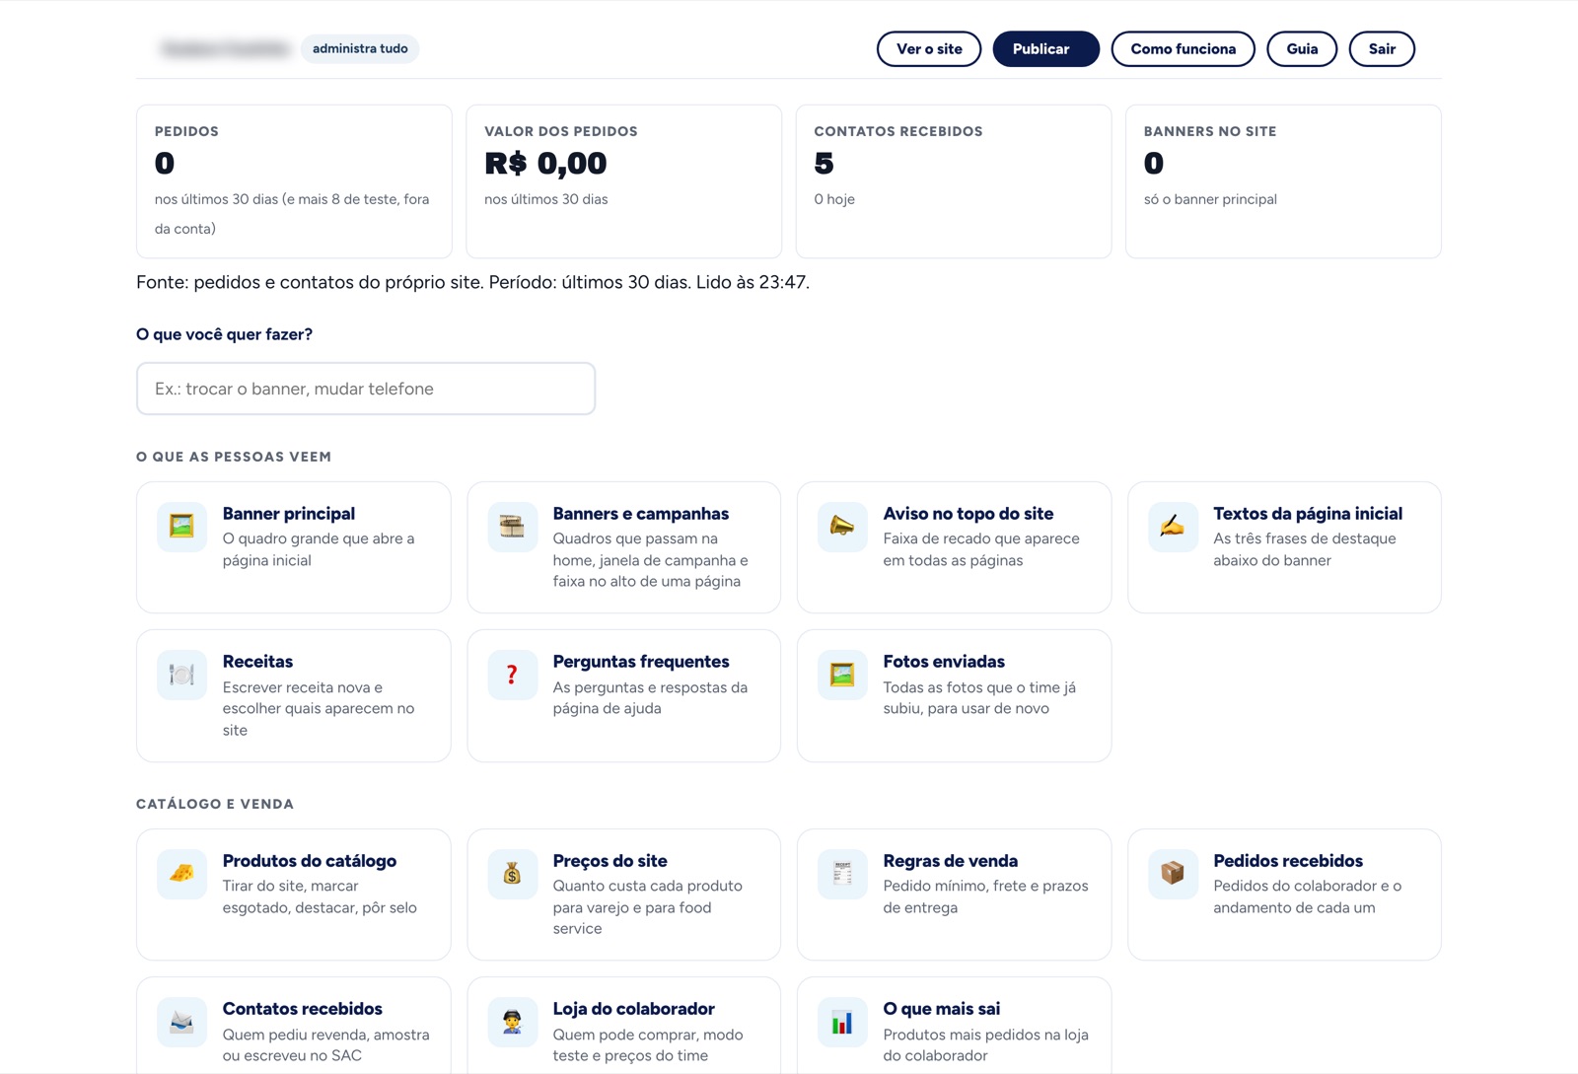The width and height of the screenshot is (1578, 1074).
Task: Click the worker icon for Loja do colaborador
Action: pos(512,1022)
